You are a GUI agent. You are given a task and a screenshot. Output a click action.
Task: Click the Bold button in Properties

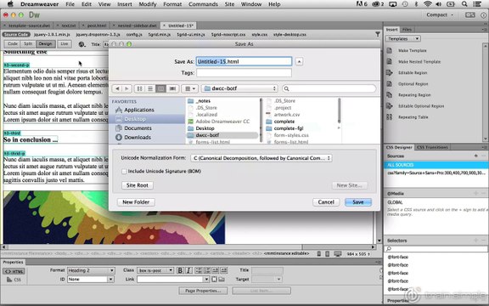(x=180, y=270)
